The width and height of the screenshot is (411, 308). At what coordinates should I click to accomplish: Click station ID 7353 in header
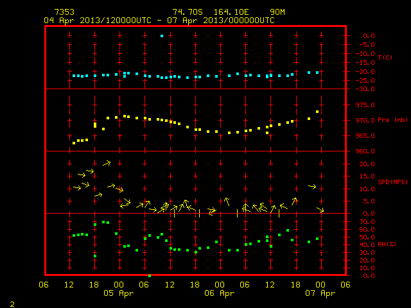click(64, 12)
